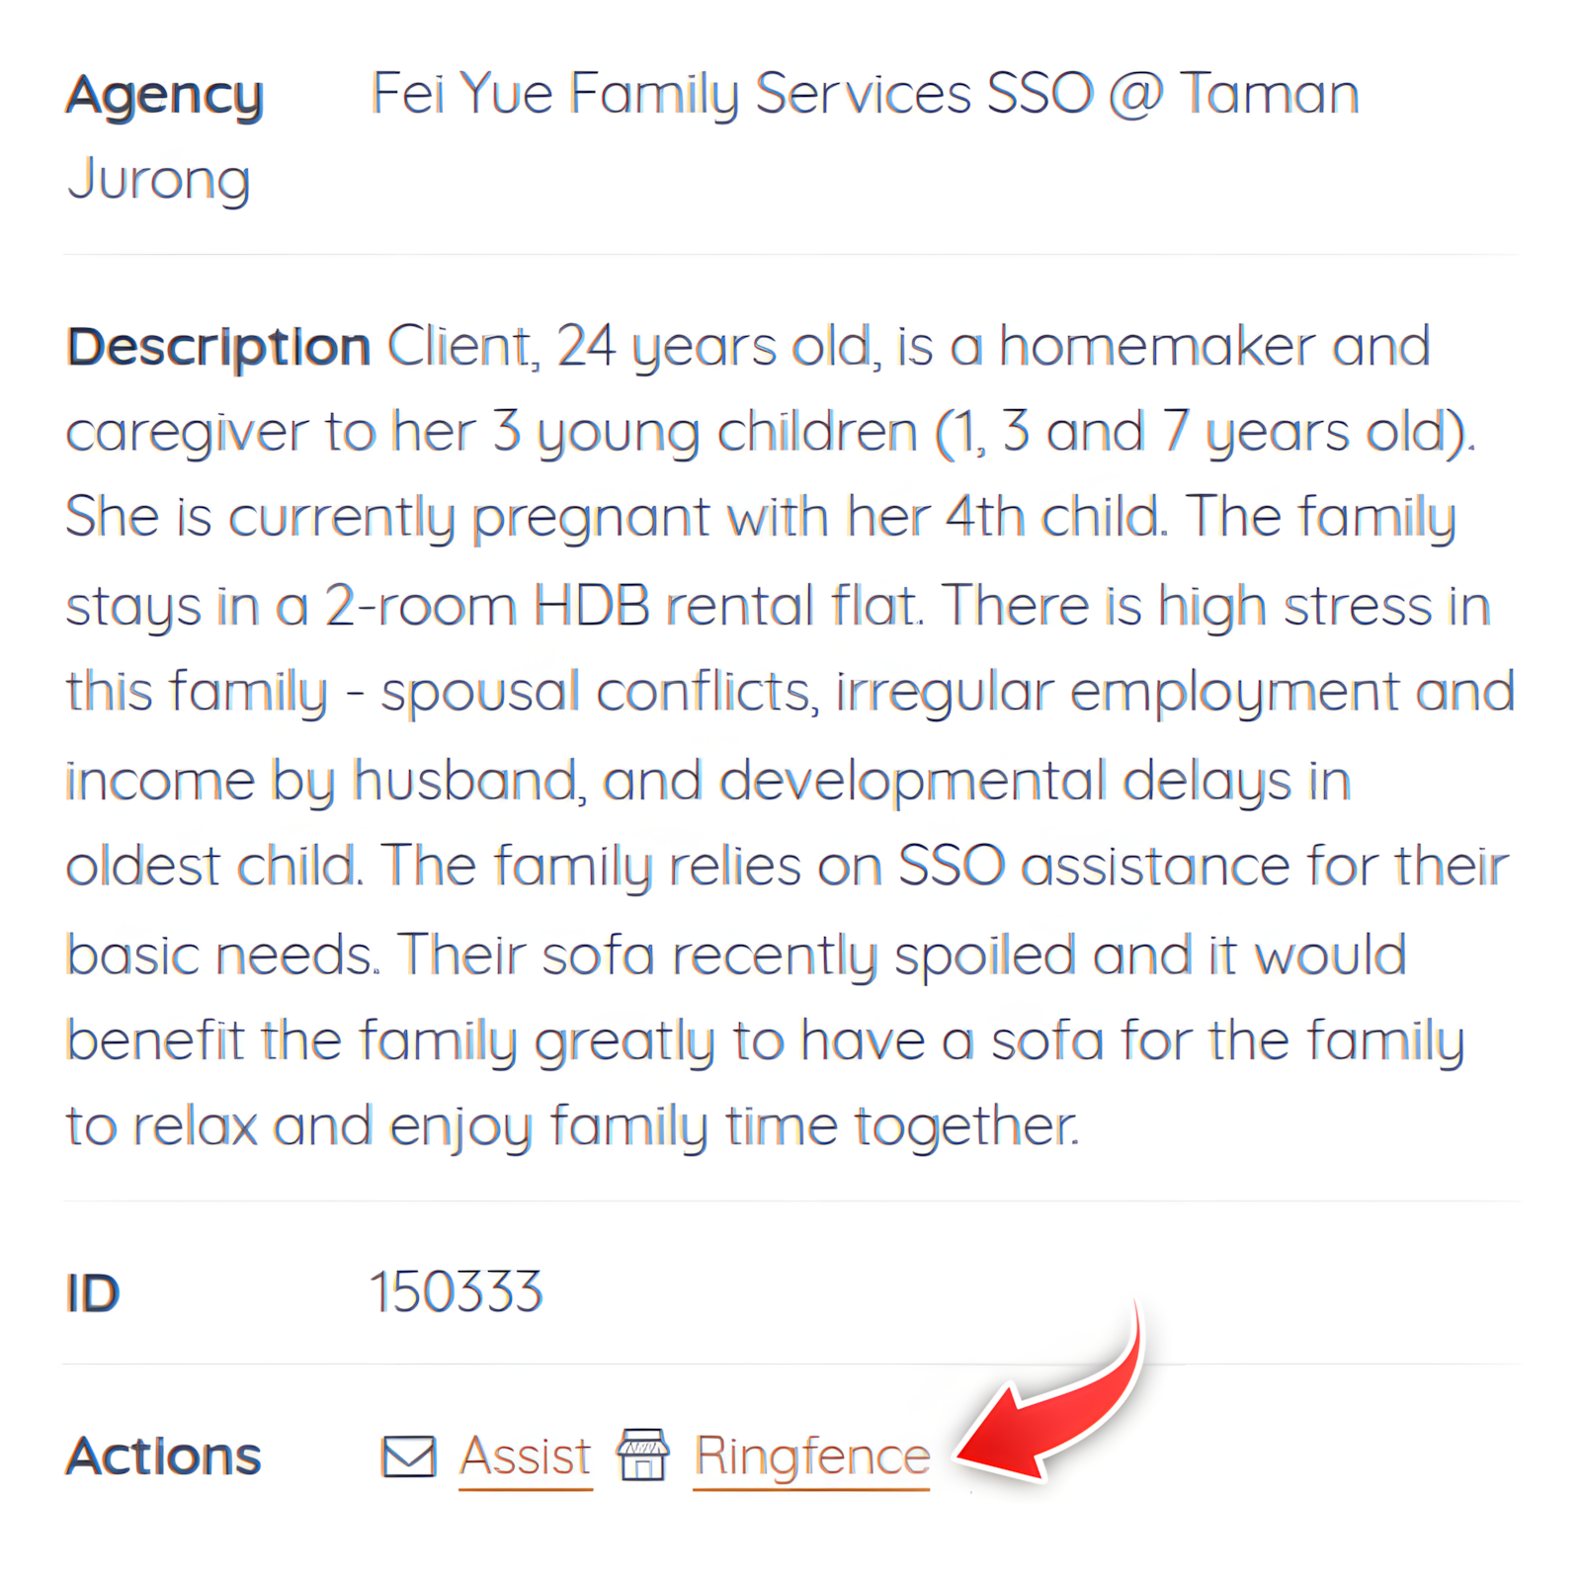Screen dimensions: 1581x1581
Task: Click the bold Description label
Action: pyautogui.click(x=218, y=347)
